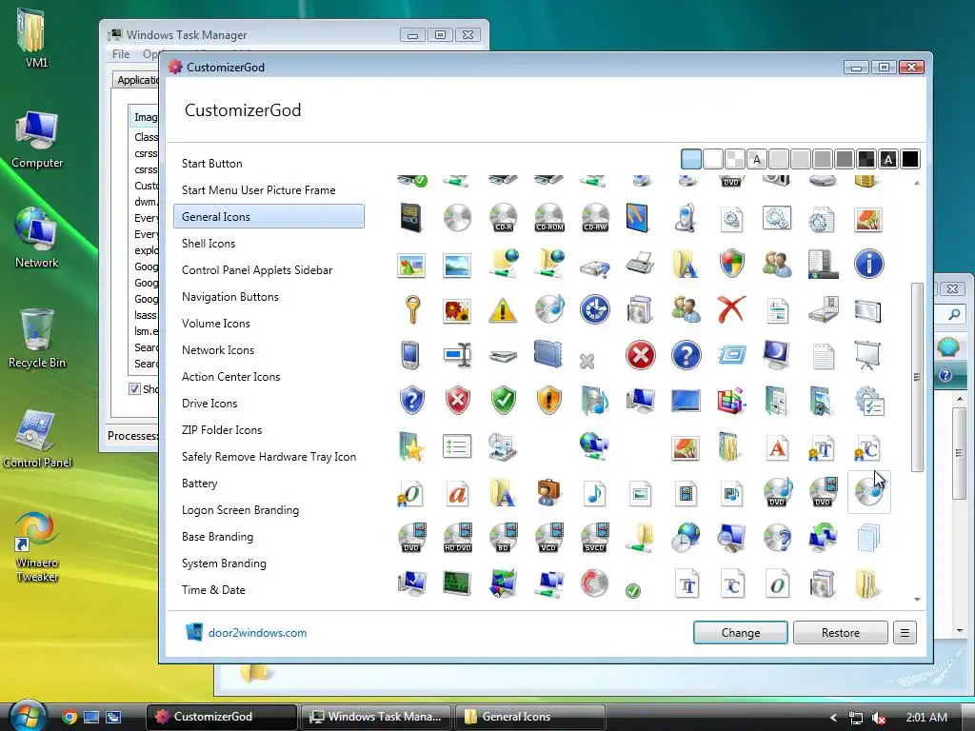Open Control Panel Applets Sidebar category
Screen dimensions: 975x731
(x=257, y=270)
